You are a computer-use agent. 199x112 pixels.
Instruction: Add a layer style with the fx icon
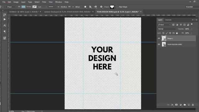click(172, 105)
